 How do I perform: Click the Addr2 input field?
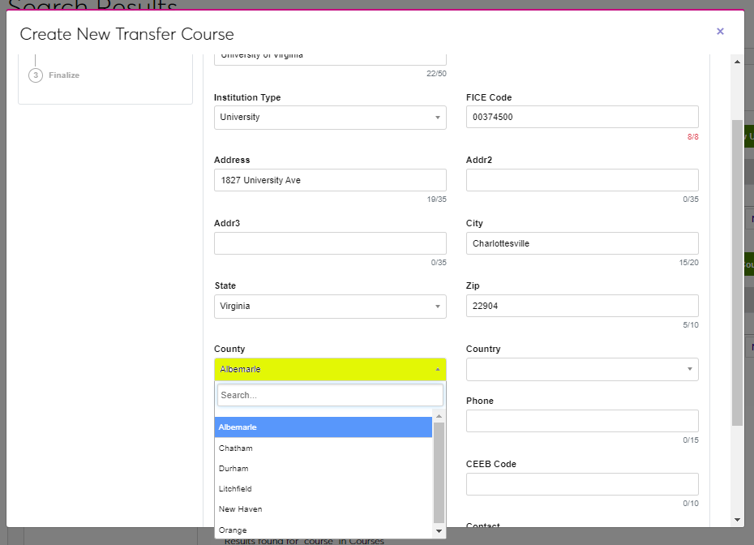582,180
